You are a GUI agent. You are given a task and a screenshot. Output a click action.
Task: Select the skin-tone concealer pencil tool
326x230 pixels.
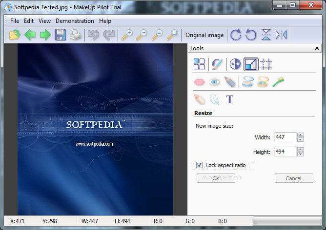pyautogui.click(x=199, y=99)
